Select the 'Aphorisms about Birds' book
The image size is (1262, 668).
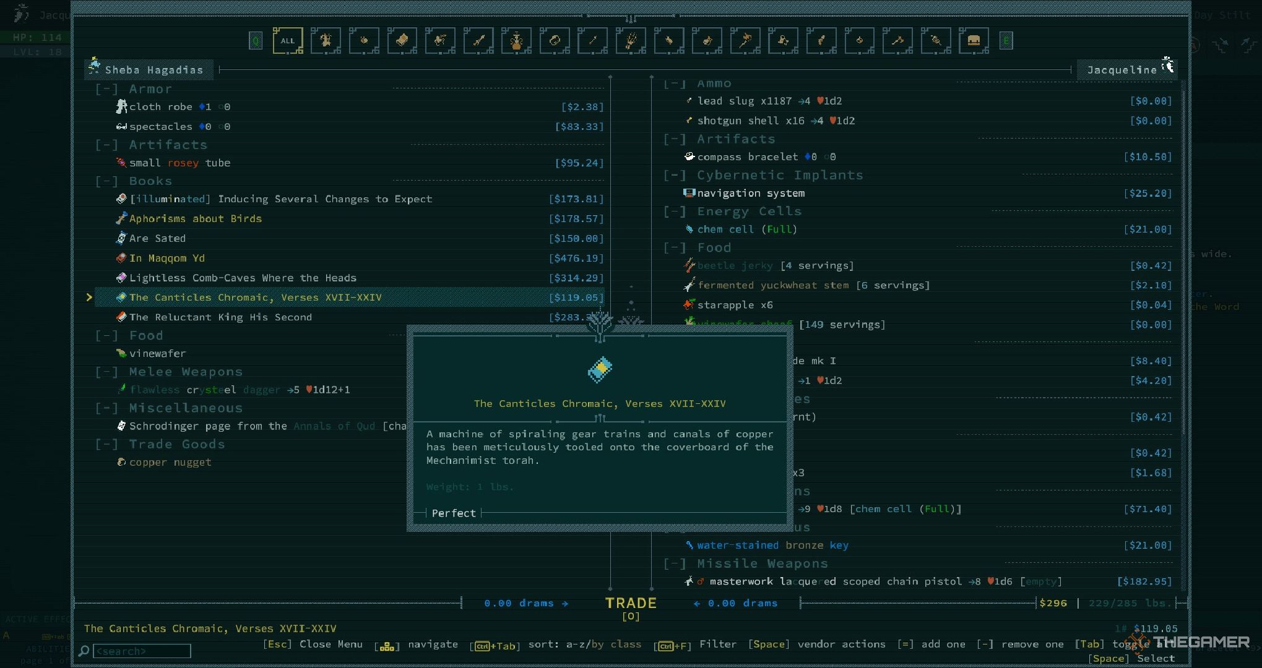350,218
